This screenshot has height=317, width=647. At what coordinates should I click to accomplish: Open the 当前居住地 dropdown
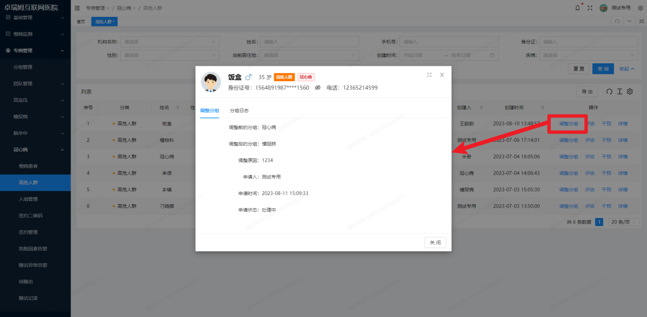[x=310, y=55]
